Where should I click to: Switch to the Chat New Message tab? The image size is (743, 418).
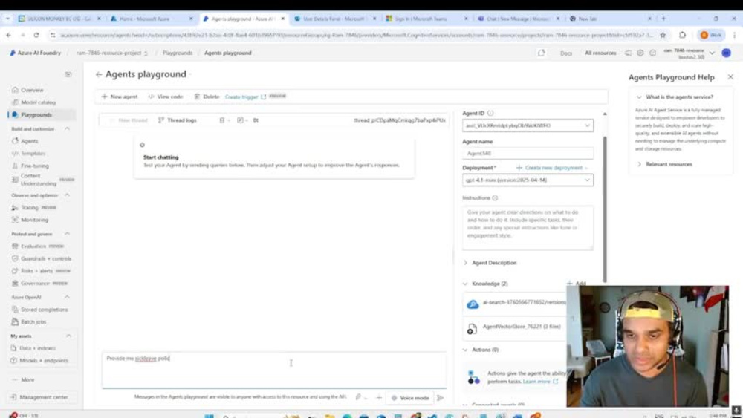click(518, 19)
